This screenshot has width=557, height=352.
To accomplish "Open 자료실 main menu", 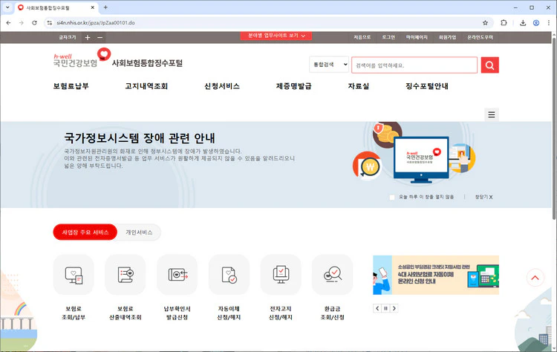I will click(359, 86).
